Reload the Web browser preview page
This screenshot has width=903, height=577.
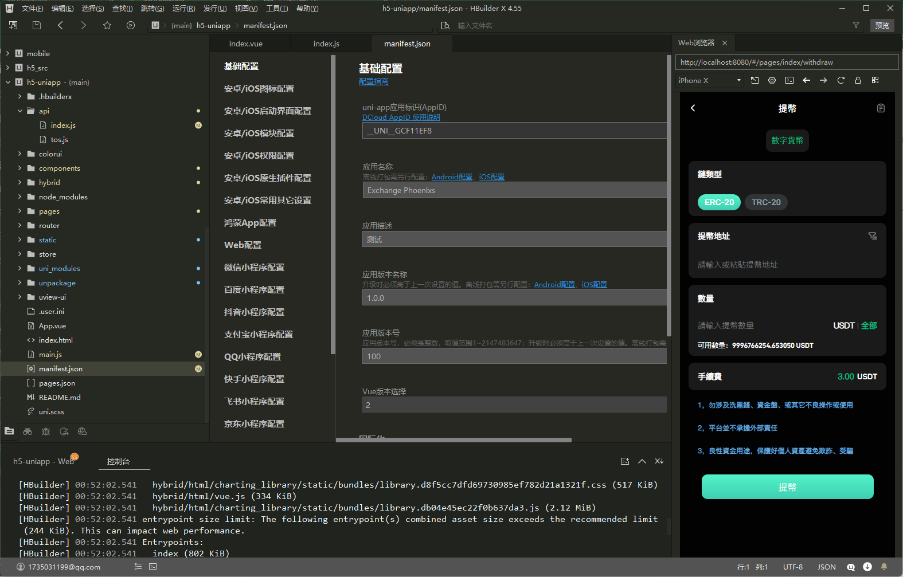point(841,80)
